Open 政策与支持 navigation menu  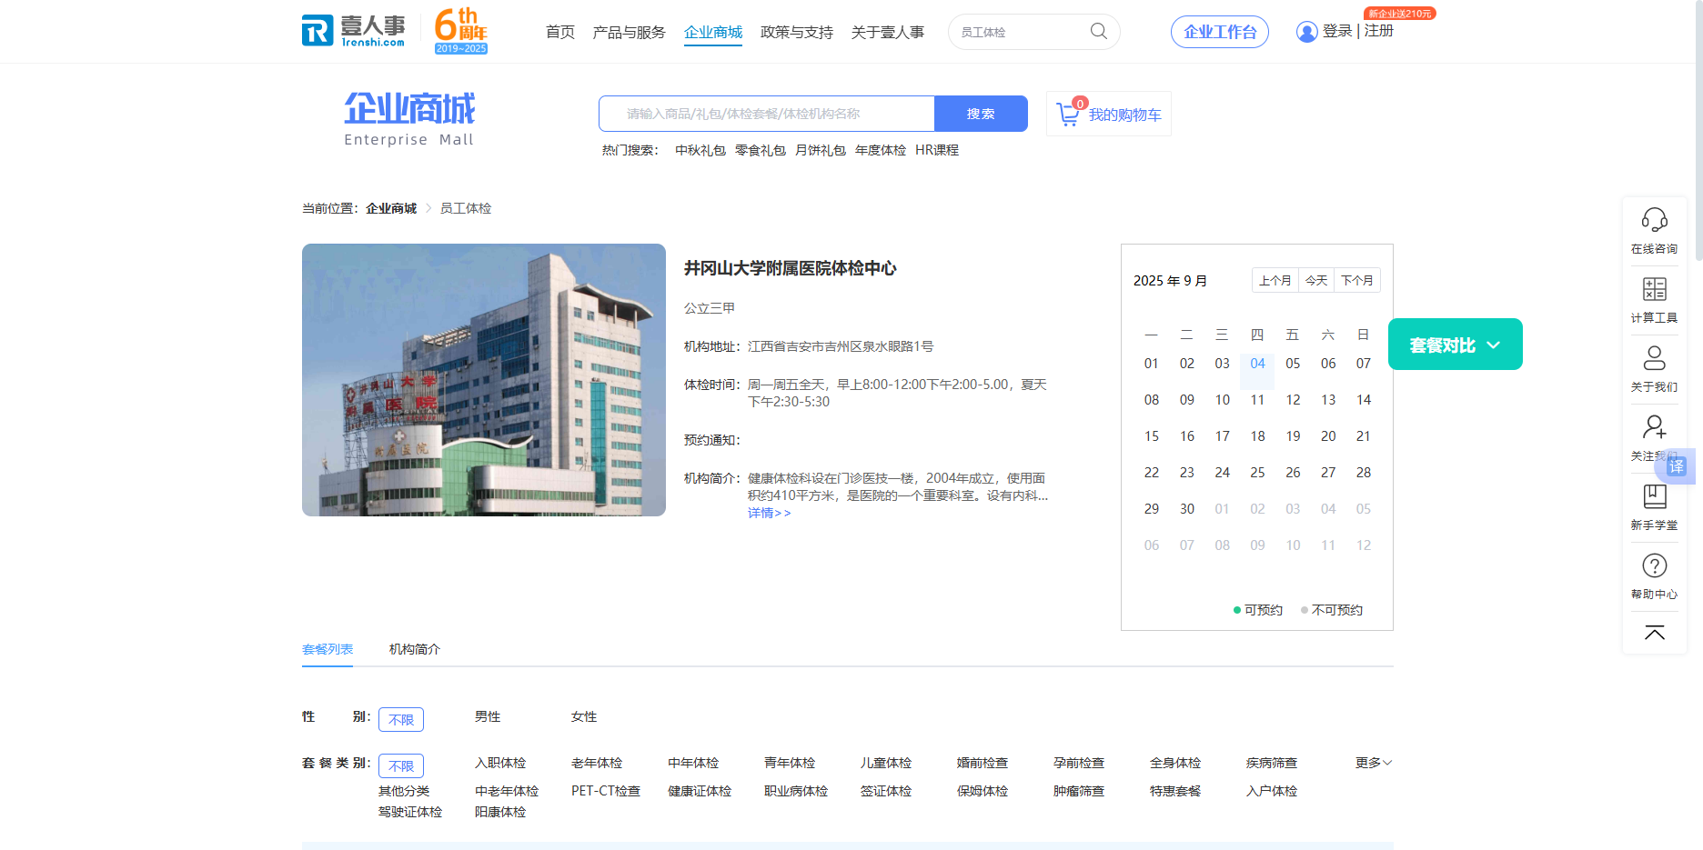coord(797,32)
